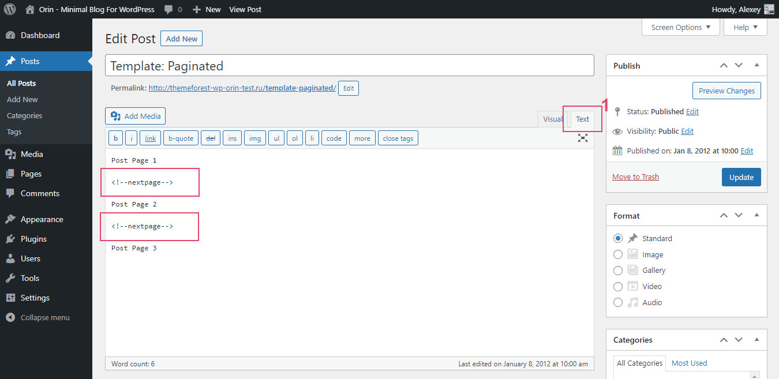This screenshot has height=379, width=779.
Task: Toggle distraction-free writing mode icon
Action: (x=583, y=138)
